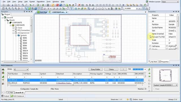Switch to the Output tab
181x102 pixels.
click(x=5, y=96)
